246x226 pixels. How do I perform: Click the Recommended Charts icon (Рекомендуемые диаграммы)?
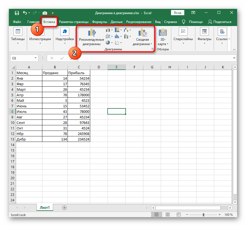point(92,33)
